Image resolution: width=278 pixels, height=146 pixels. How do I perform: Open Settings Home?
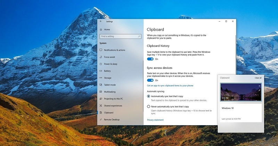pyautogui.click(x=105, y=30)
